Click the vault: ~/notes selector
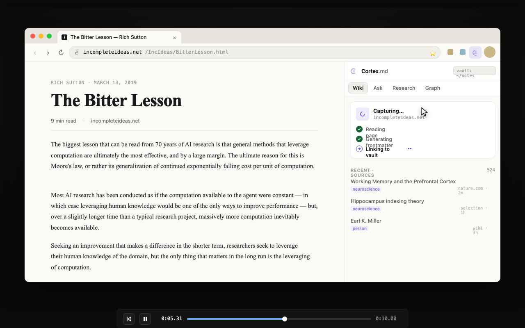Screen dimensions: 525x328 pyautogui.click(x=475, y=71)
